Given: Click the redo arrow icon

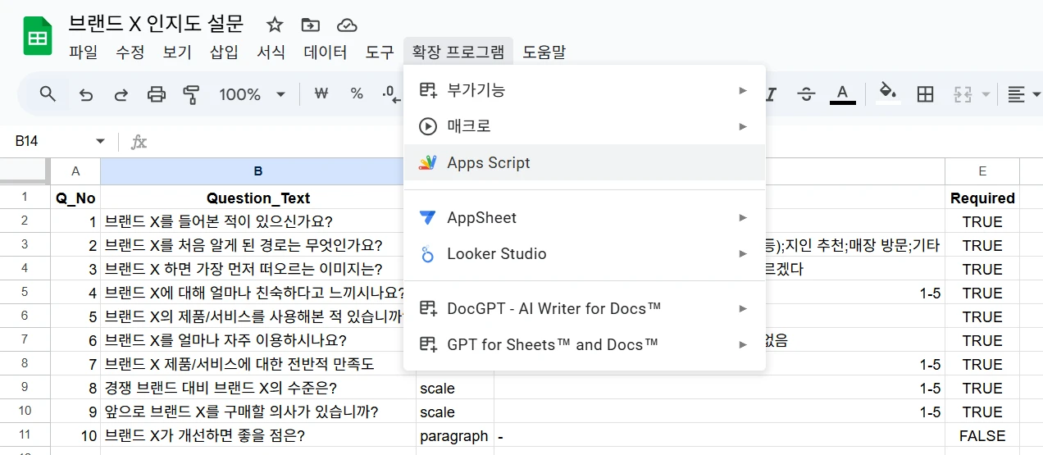Looking at the screenshot, I should pyautogui.click(x=121, y=94).
